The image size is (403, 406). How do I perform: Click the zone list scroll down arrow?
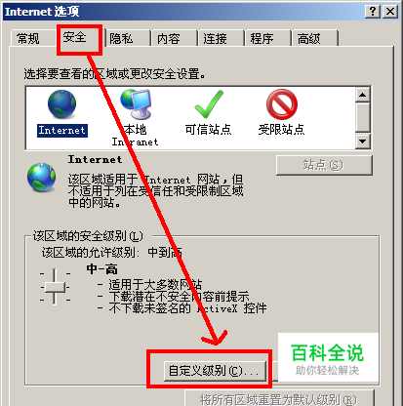(362, 142)
